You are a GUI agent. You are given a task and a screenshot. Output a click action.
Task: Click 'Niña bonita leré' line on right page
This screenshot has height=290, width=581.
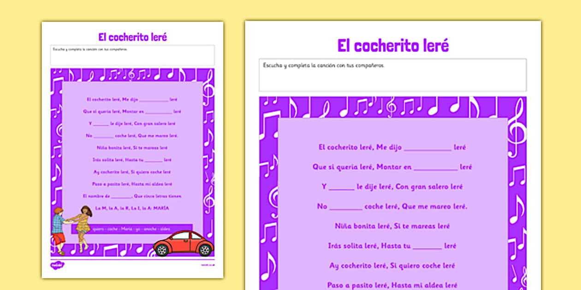tap(392, 226)
